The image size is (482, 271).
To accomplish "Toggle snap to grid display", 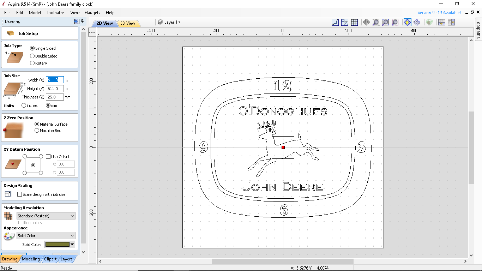I will [x=354, y=22].
